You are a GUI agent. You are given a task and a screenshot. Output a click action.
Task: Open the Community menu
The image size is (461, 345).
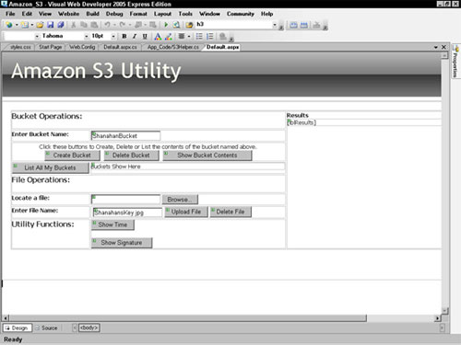241,14
